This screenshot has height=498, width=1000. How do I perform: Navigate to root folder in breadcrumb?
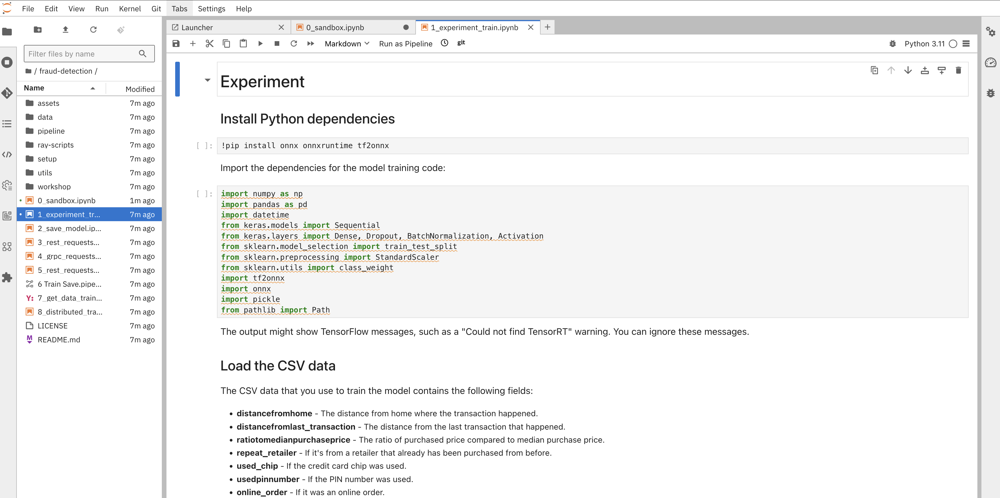tap(28, 71)
